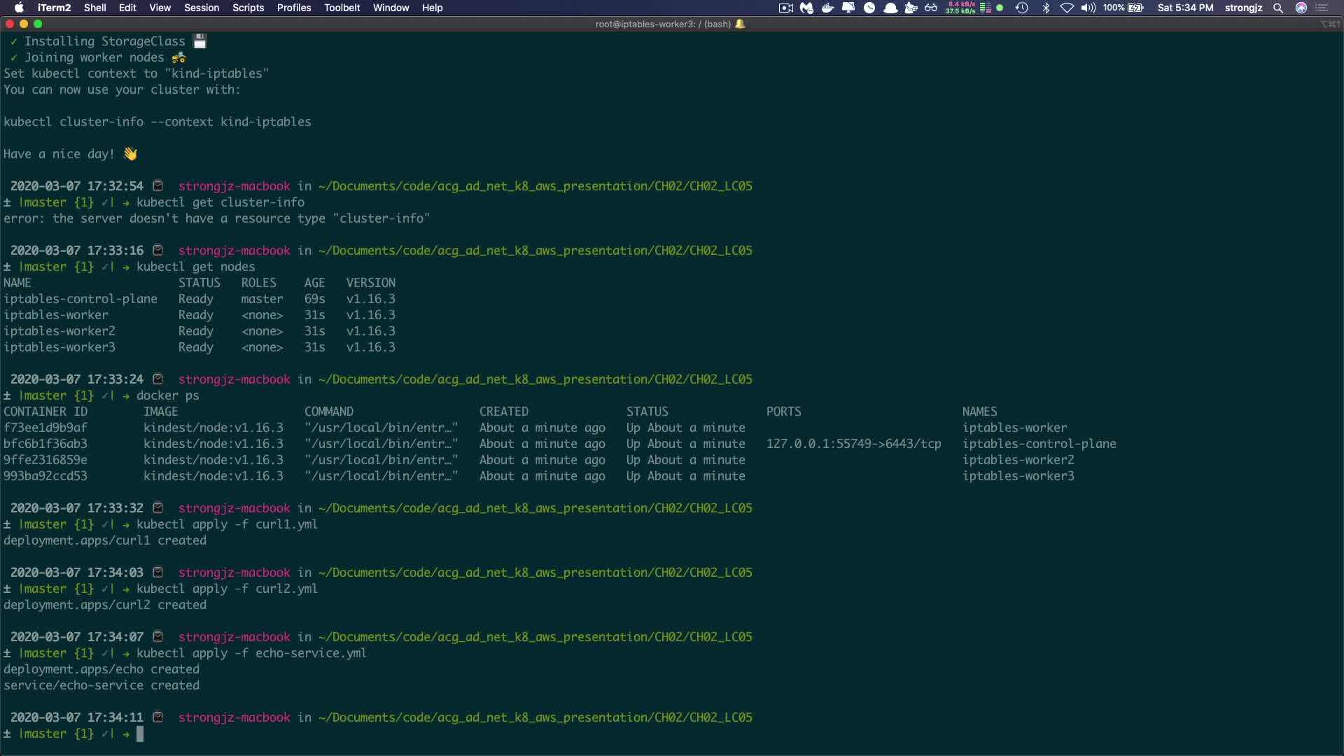Open the Session menu
This screenshot has height=756, width=1344.
pos(202,8)
